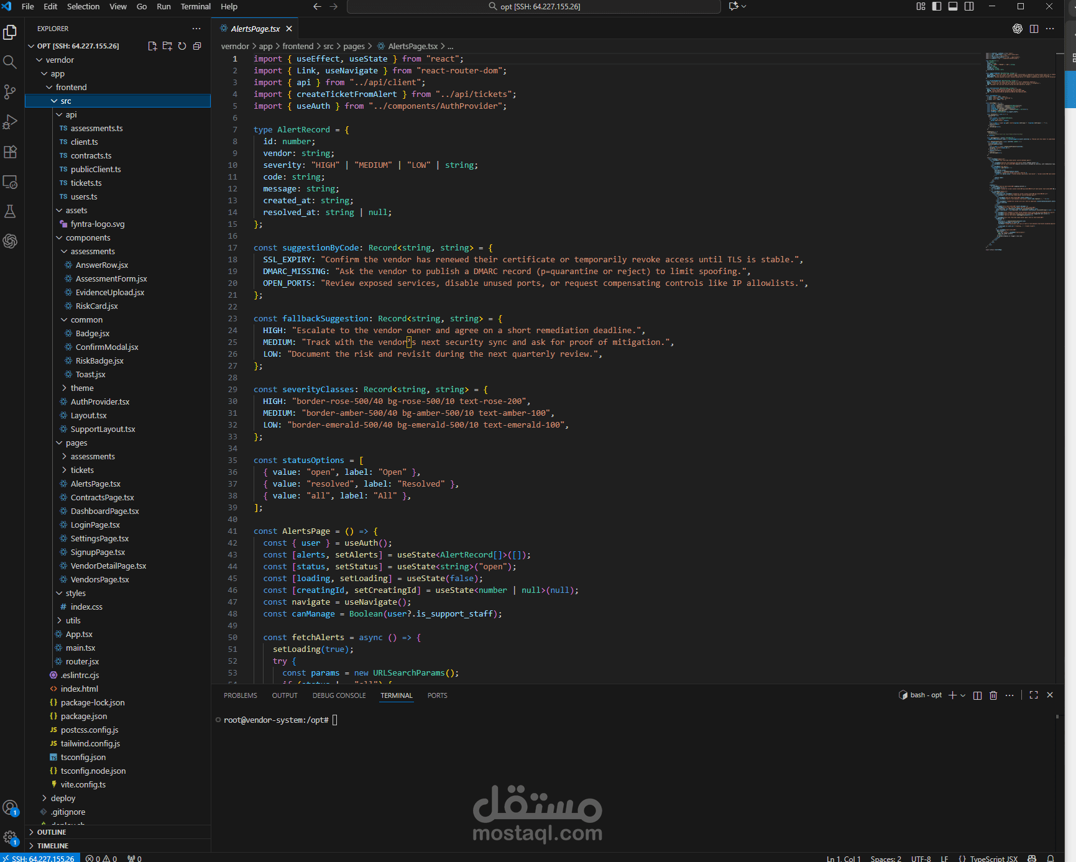Screen dimensions: 1076x862
Task: Switch to the PROBLEMS panel tab
Action: (241, 695)
